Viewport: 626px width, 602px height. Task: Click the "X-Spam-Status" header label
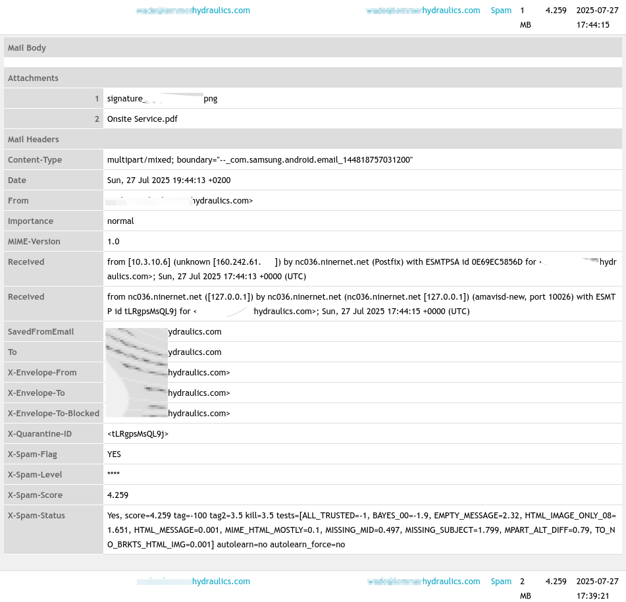point(36,515)
